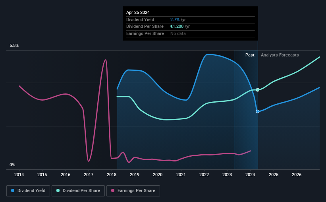Image resolution: width=326 pixels, height=202 pixels.
Task: Click the 0% y-axis label
Action: point(12,165)
